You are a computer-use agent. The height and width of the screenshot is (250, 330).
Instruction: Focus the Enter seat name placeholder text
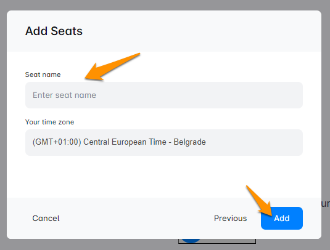point(64,95)
